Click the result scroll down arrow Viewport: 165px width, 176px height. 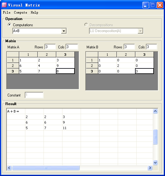click(155, 162)
